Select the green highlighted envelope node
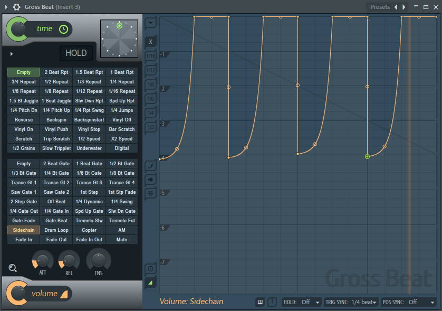Screen dimensions: 442x311 pos(367,156)
